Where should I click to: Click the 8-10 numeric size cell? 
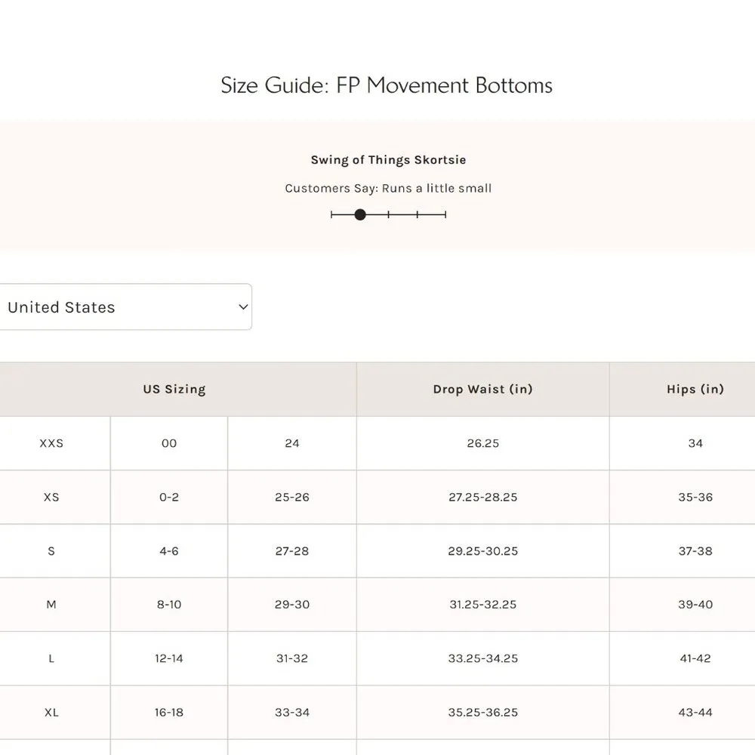point(169,605)
